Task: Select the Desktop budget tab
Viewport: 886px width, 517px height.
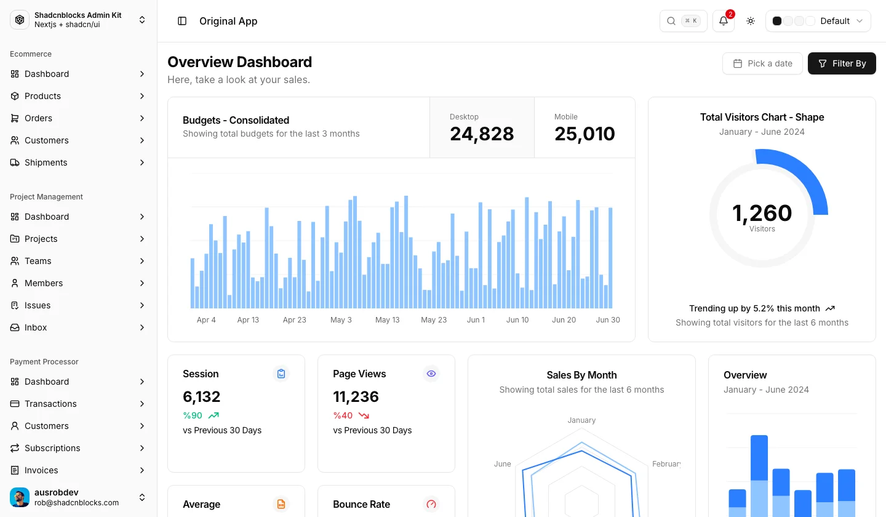Action: click(482, 127)
